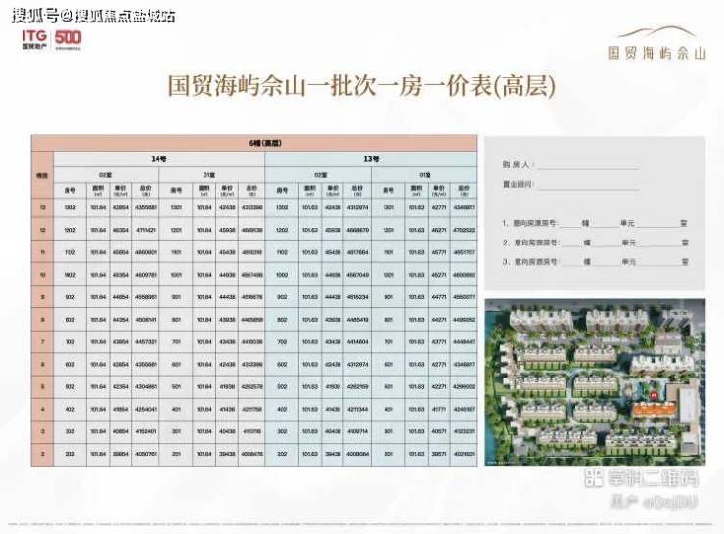Click unit price 42771 for 13号 room 1301

(x=439, y=207)
